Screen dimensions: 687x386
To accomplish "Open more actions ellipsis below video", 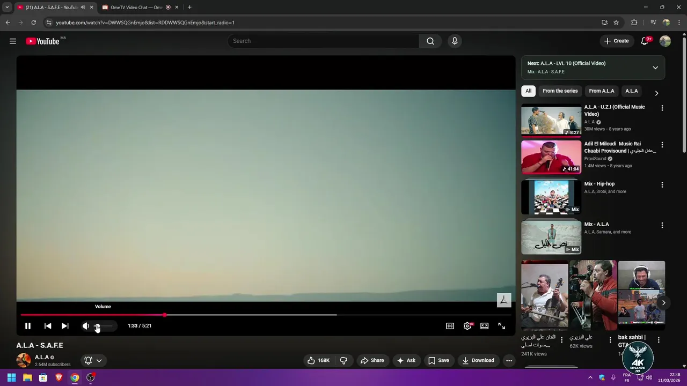I will tap(509, 360).
